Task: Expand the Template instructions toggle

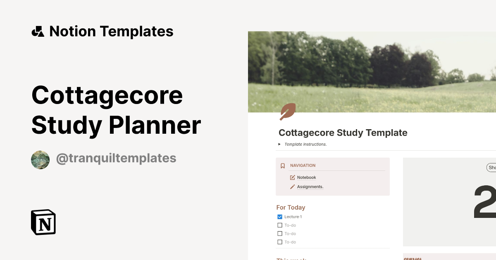Action: coord(280,144)
